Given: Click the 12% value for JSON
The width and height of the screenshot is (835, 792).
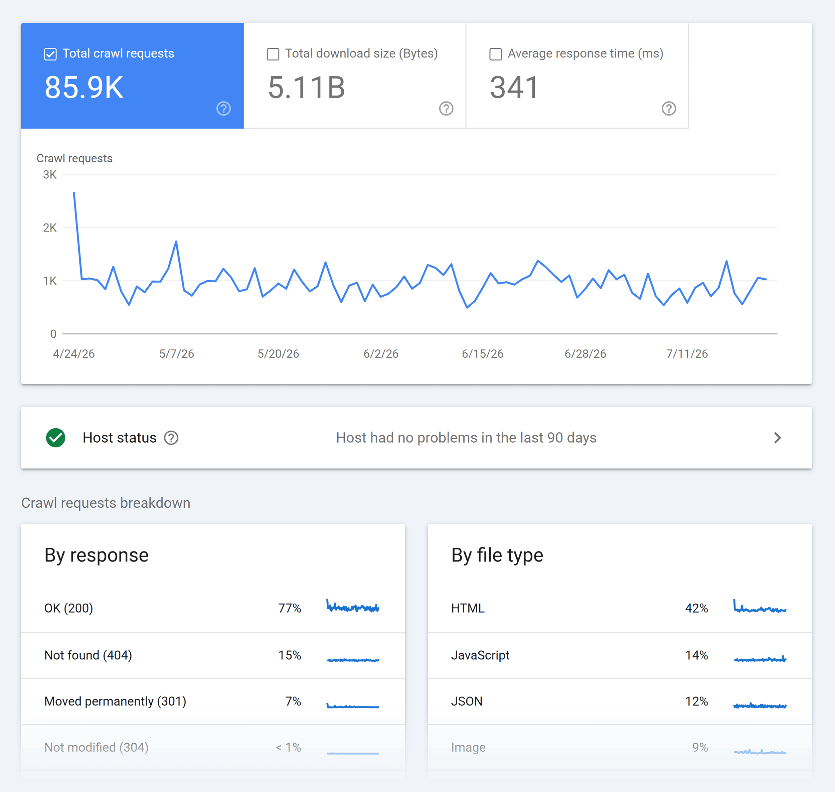Looking at the screenshot, I should pyautogui.click(x=696, y=702).
